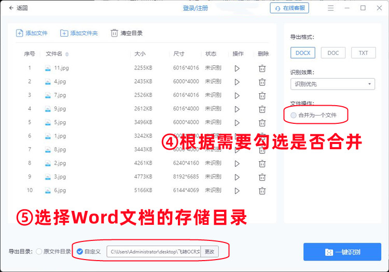Click the 5166KB size cell
This screenshot has width=389, height=272.
(x=143, y=190)
